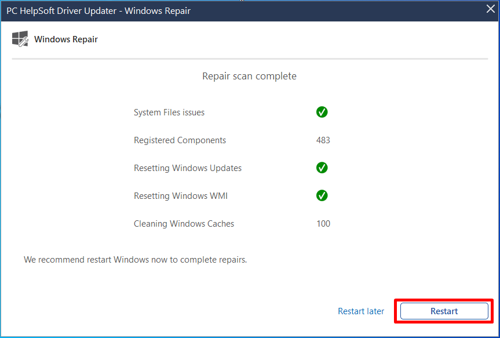The width and height of the screenshot is (500, 338).
Task: Click the Registered Components label
Action: click(180, 140)
